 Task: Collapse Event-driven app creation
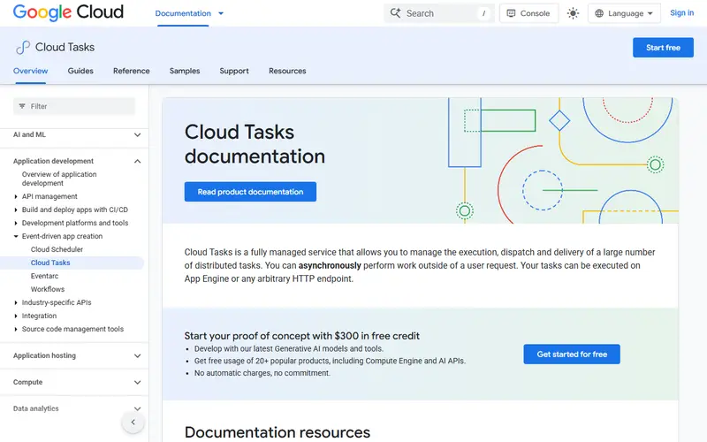(x=16, y=236)
